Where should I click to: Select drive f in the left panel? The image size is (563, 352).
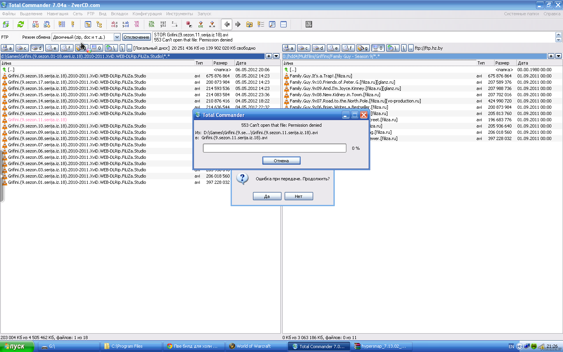pos(66,48)
